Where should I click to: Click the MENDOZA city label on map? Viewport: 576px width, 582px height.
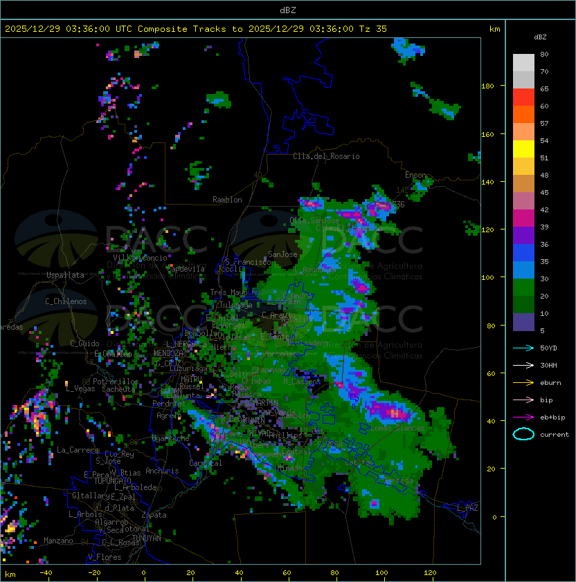click(168, 353)
